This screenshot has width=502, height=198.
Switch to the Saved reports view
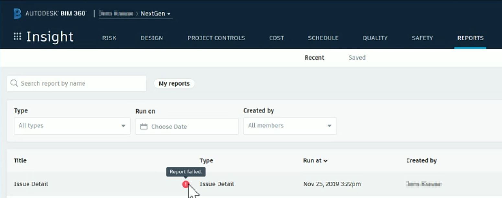pyautogui.click(x=357, y=57)
